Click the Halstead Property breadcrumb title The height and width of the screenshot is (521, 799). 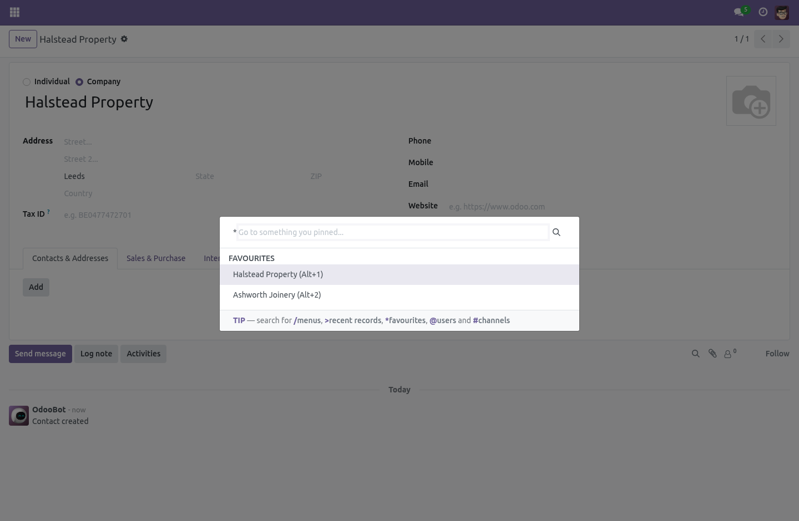tap(78, 39)
